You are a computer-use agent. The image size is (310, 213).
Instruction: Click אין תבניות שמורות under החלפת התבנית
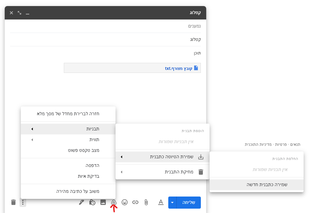(x=270, y=169)
